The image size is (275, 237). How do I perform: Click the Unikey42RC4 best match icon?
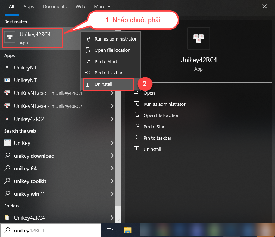[10, 37]
